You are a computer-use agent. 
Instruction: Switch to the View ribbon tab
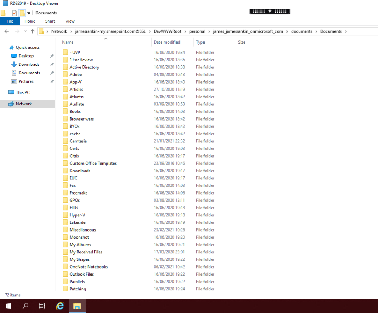pyautogui.click(x=70, y=21)
